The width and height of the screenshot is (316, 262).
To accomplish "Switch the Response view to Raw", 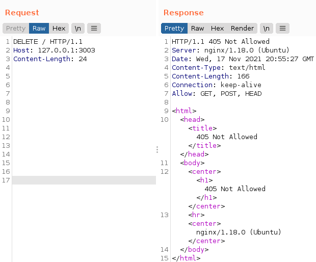I will click(197, 29).
